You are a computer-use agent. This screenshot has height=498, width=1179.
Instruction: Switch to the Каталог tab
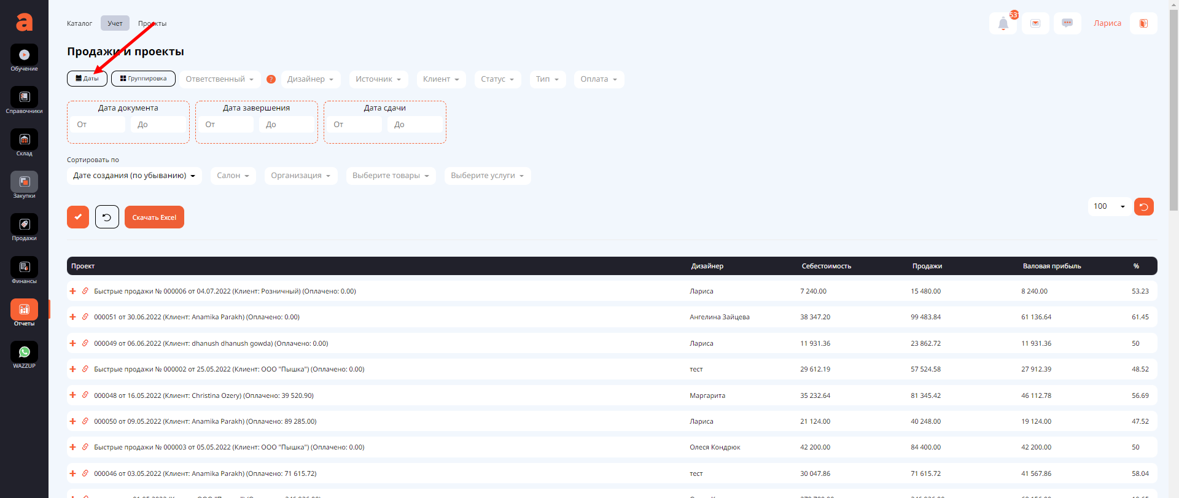79,23
